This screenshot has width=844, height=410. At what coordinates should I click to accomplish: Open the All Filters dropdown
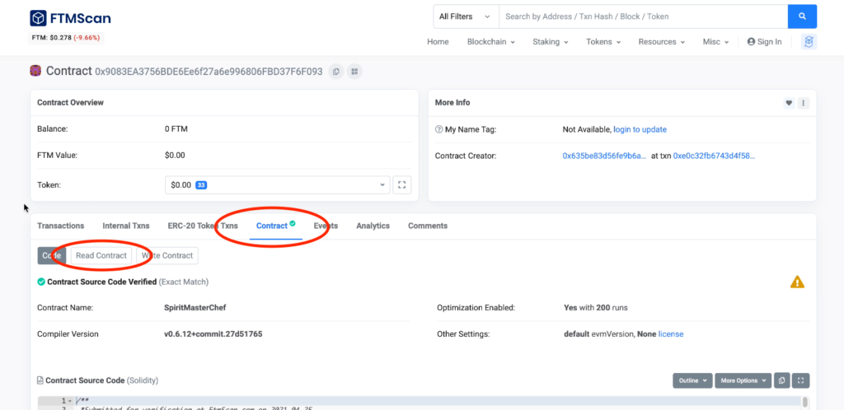(467, 16)
